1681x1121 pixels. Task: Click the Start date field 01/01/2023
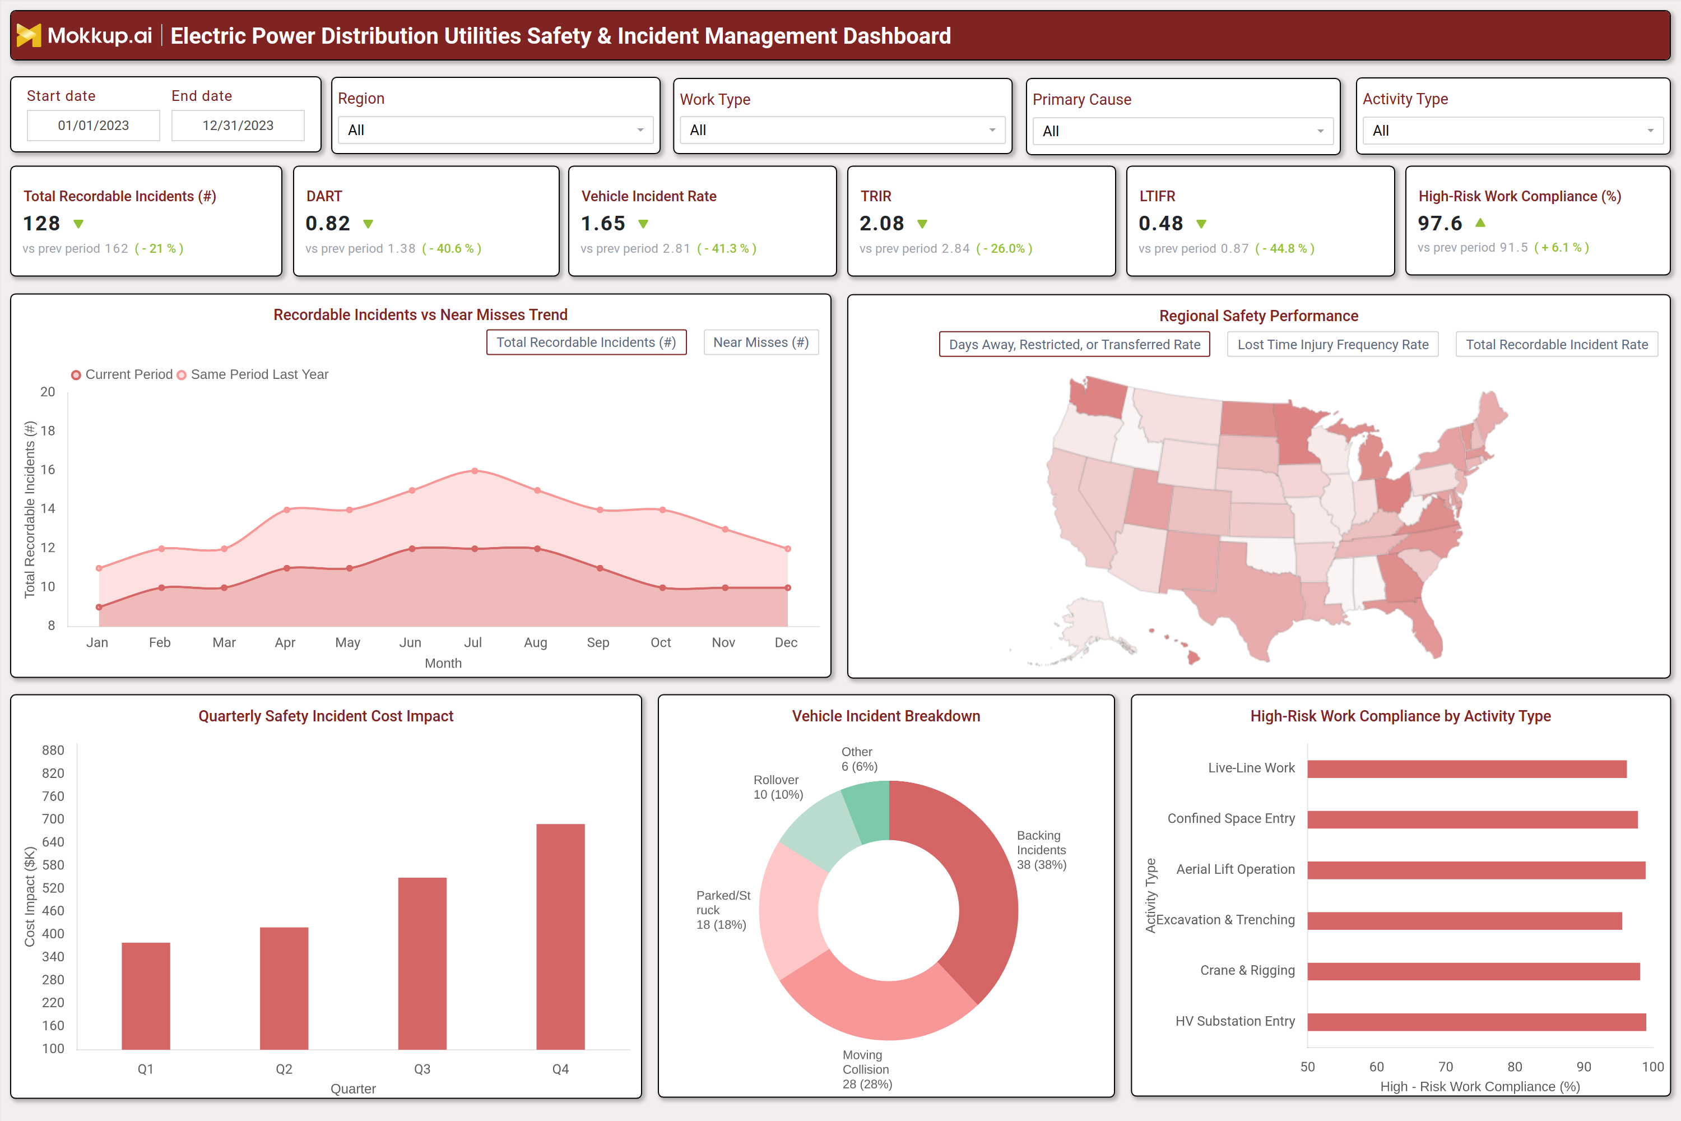pyautogui.click(x=94, y=125)
